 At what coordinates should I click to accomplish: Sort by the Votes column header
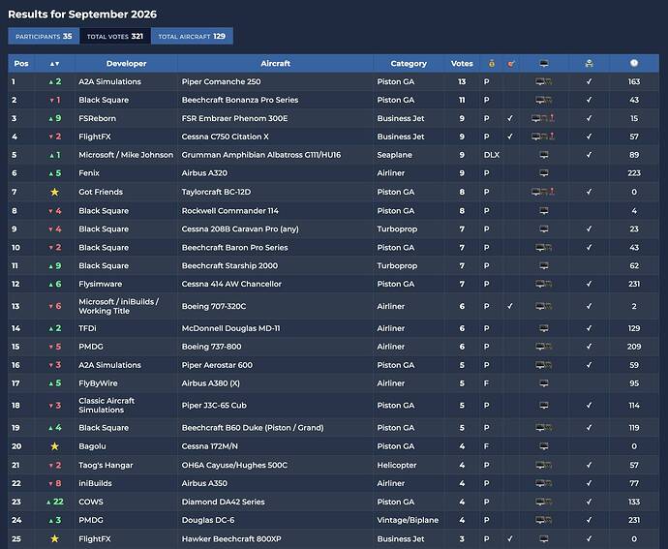[462, 64]
